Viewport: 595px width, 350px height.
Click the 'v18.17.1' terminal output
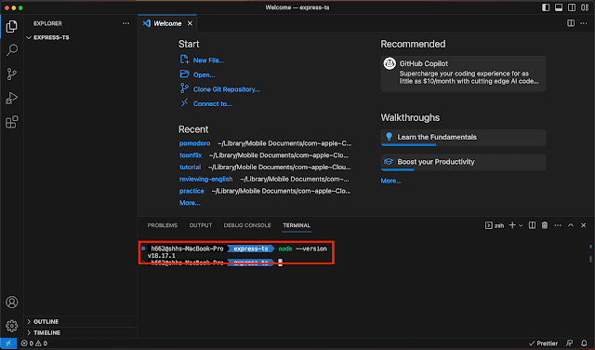pos(161,256)
